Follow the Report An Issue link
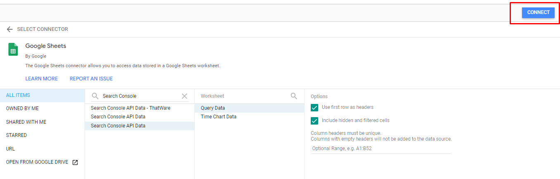Screen dimensions: 560x179 coord(91,79)
